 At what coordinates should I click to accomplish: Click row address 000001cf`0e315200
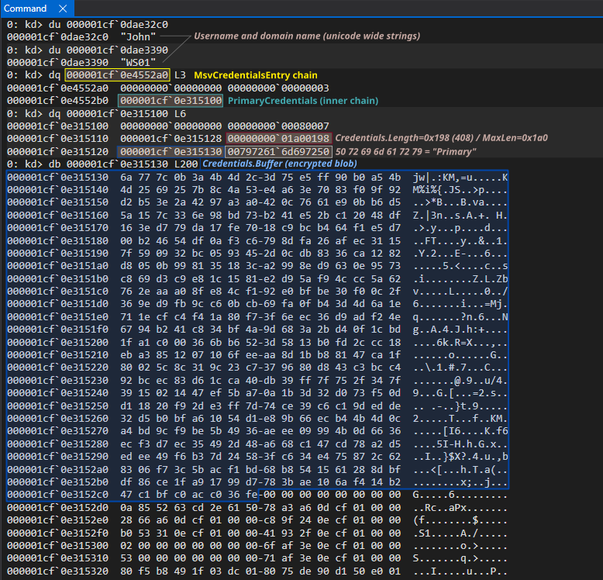point(57,342)
